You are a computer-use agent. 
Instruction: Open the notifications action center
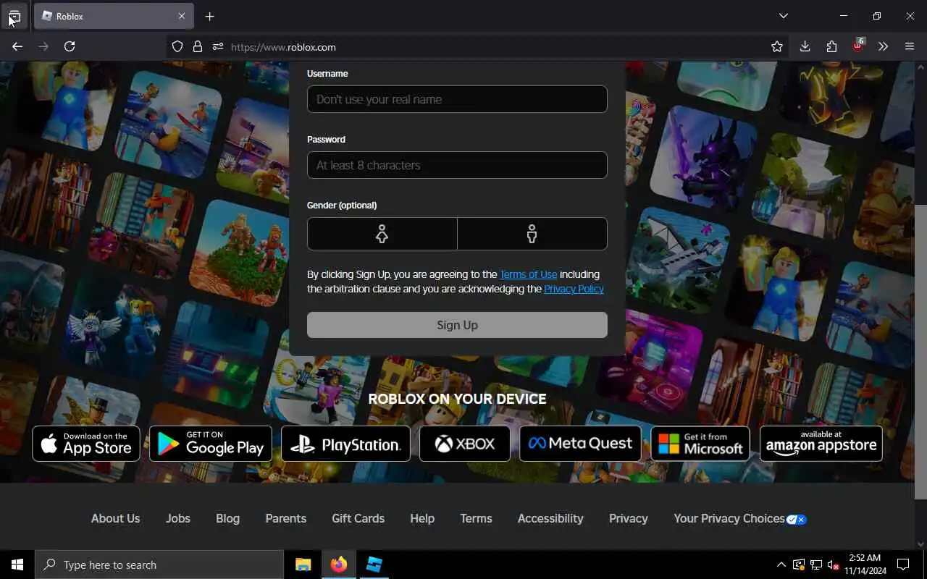pyautogui.click(x=903, y=565)
